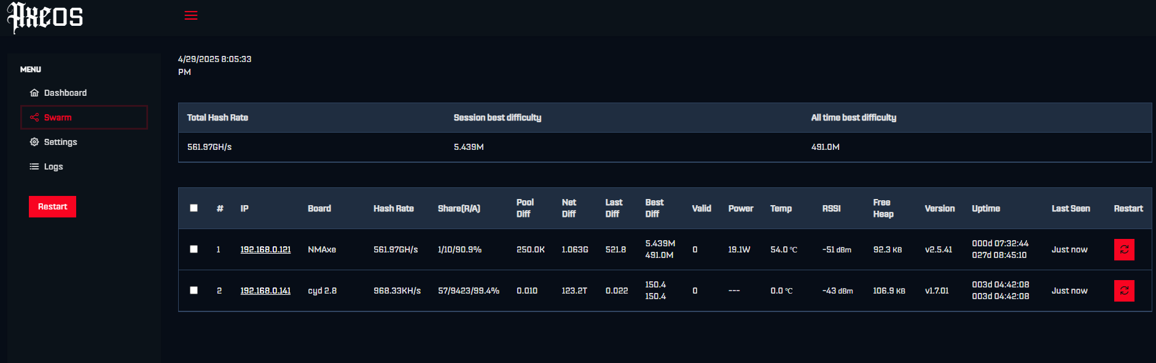Click the red Restart button in the sidebar
The image size is (1156, 363).
tap(52, 207)
